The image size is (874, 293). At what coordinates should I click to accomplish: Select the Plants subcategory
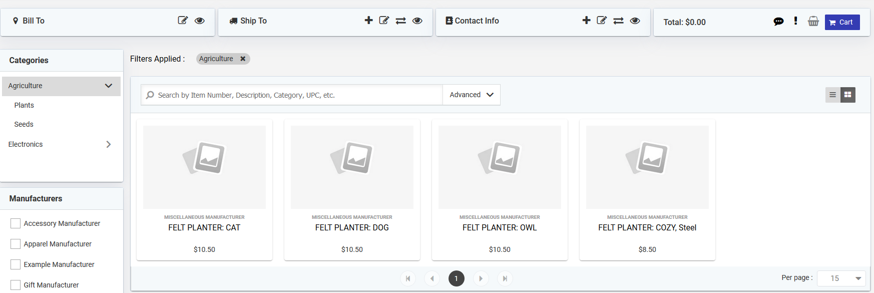24,105
